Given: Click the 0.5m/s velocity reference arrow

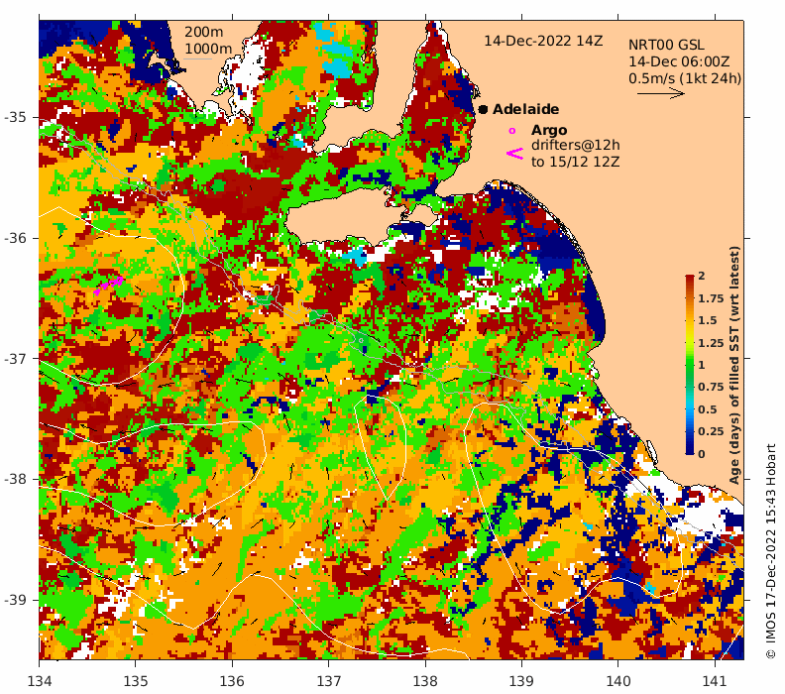Looking at the screenshot, I should [x=660, y=93].
